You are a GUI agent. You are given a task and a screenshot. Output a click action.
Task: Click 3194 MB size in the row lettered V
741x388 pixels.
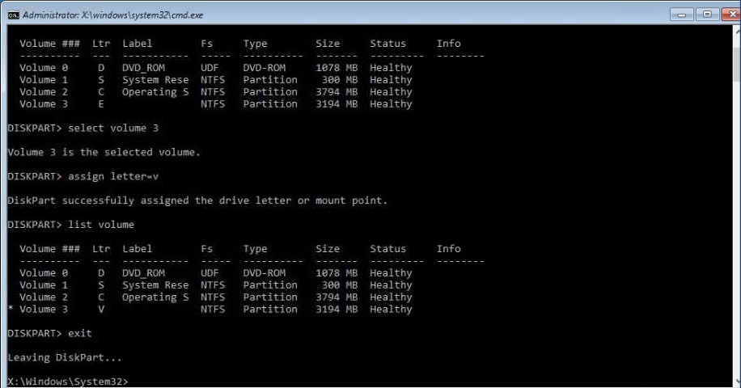click(x=337, y=309)
